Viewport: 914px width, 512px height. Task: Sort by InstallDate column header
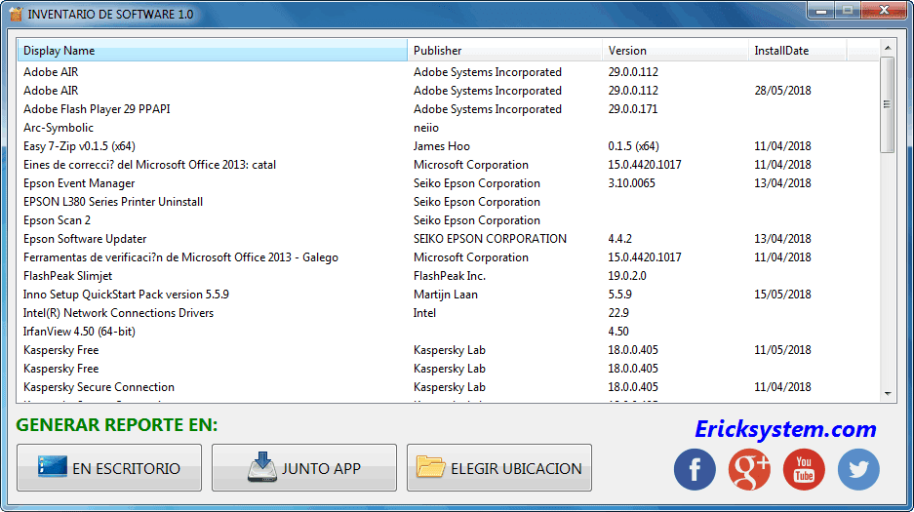coord(797,51)
